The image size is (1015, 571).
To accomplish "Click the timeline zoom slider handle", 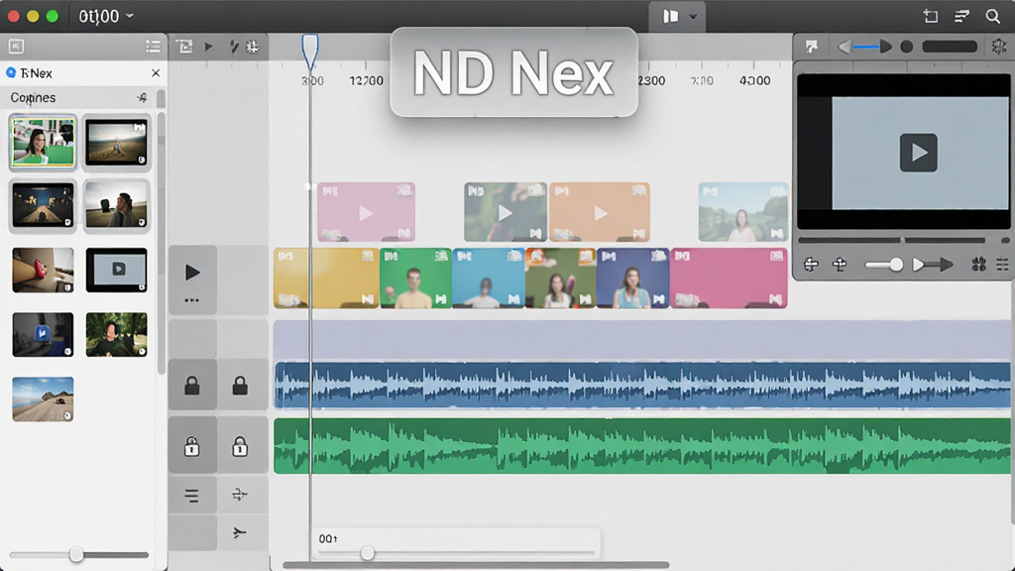I will click(367, 553).
